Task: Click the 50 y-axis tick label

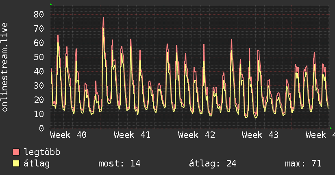Action: [39, 57]
